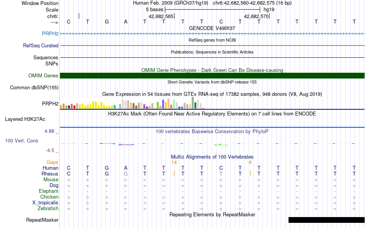Click the Rhesus alignment row label
Image resolution: width=365 pixels, height=229 pixels.
coord(50,174)
